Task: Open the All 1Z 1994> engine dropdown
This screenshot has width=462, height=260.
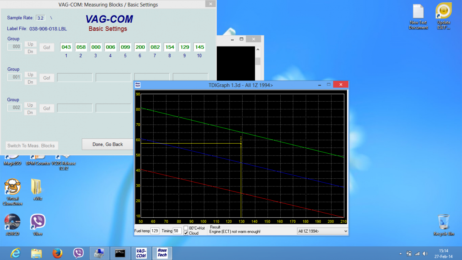Action: tap(323, 231)
